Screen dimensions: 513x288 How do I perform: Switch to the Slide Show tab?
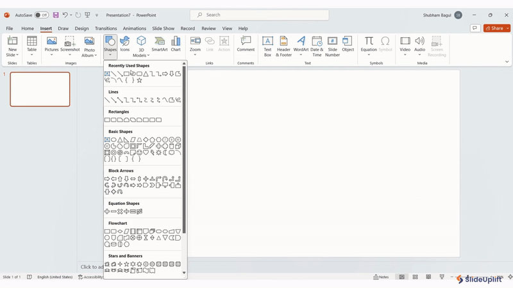[x=163, y=28]
